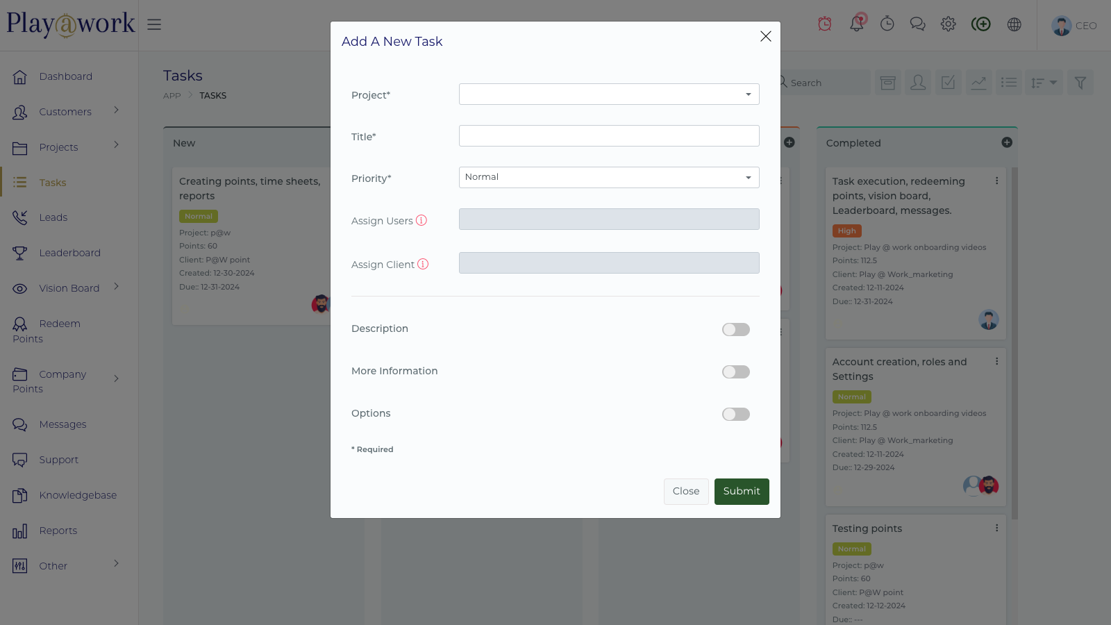The height and width of the screenshot is (625, 1111).
Task: Open Knowledgebase from the sidebar
Action: pyautogui.click(x=78, y=495)
